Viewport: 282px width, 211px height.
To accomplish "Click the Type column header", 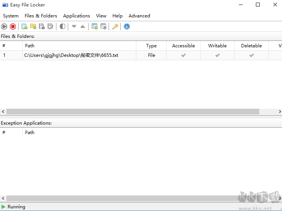I will (x=151, y=46).
